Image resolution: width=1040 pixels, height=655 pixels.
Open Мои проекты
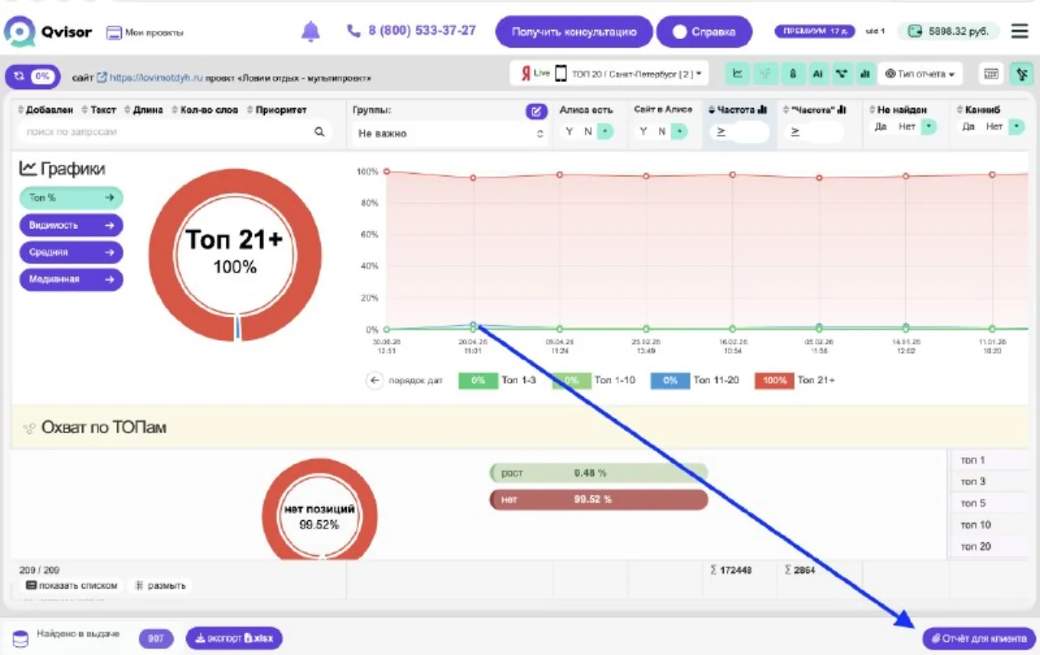tap(145, 32)
